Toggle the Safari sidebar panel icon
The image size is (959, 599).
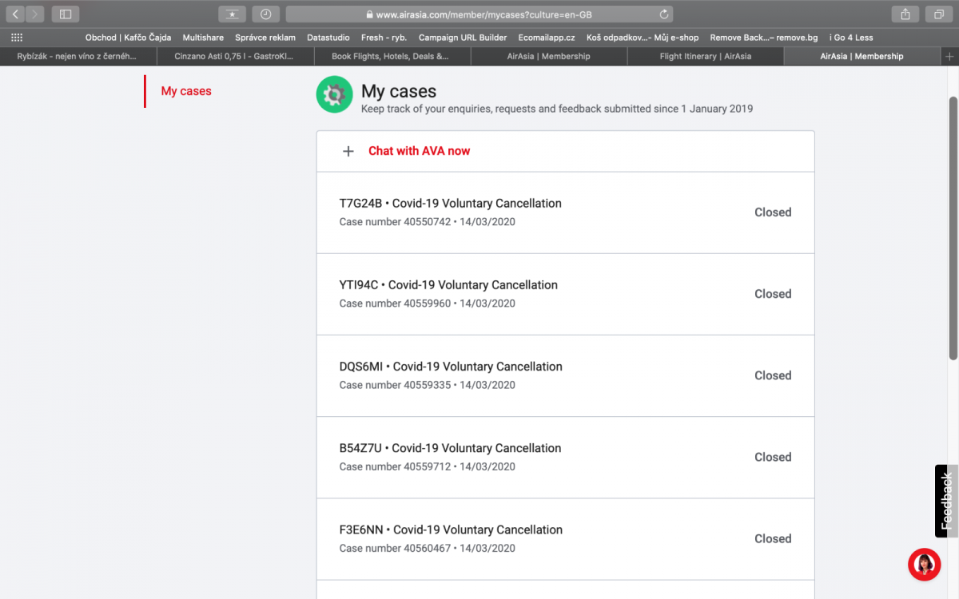pos(66,14)
